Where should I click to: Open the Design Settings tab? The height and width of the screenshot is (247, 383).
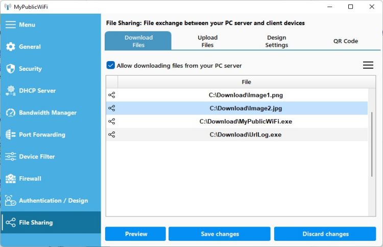276,41
